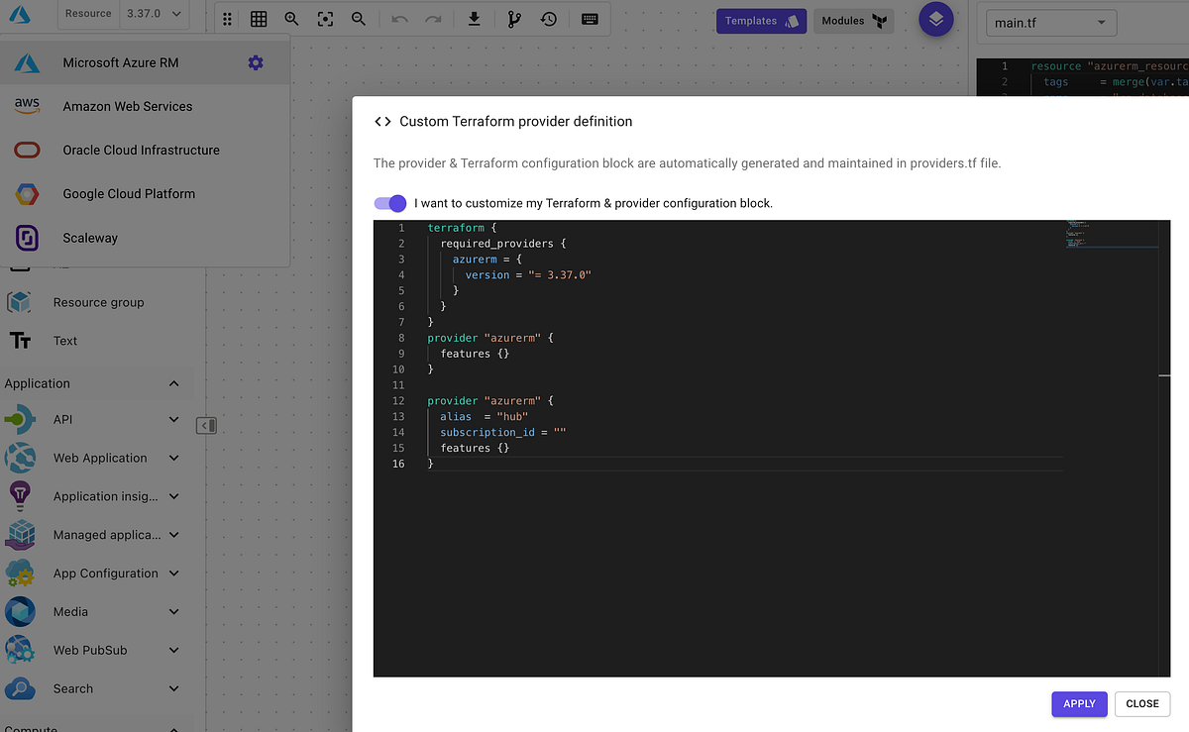The height and width of the screenshot is (732, 1189).
Task: Open the version control branch icon
Action: pos(513,18)
